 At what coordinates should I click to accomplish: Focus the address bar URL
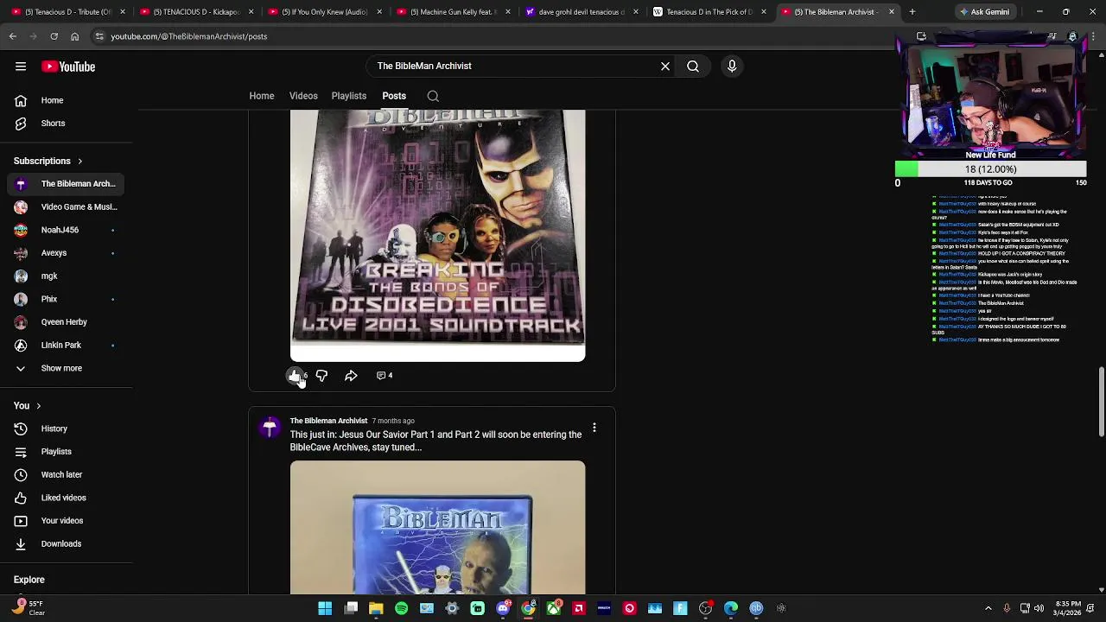pos(188,36)
